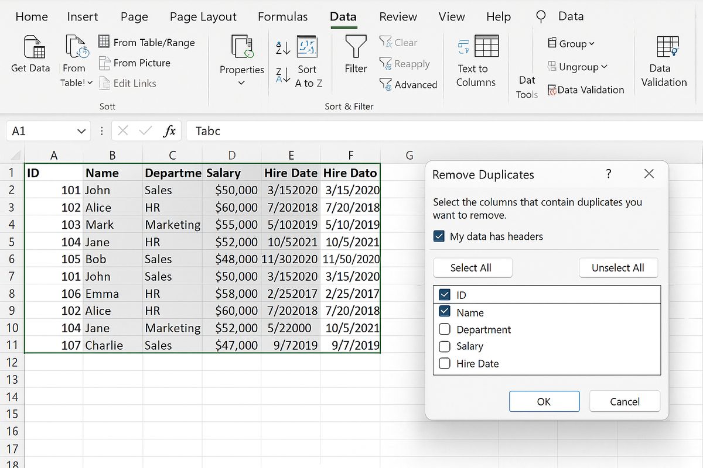Click the Departme header cell
Viewport: 703px width, 468px height.
[172, 173]
